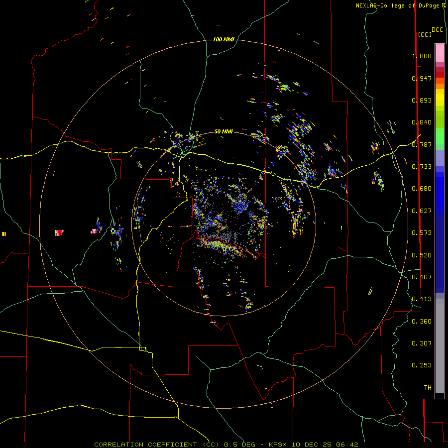This screenshot has height=448, width=448.
Task: Click the 100 NMI range ring label
Action: pyautogui.click(x=224, y=39)
